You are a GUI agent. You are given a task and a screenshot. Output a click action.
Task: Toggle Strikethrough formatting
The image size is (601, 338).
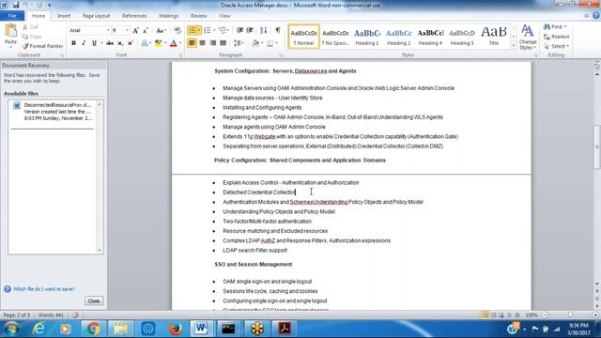(x=110, y=43)
